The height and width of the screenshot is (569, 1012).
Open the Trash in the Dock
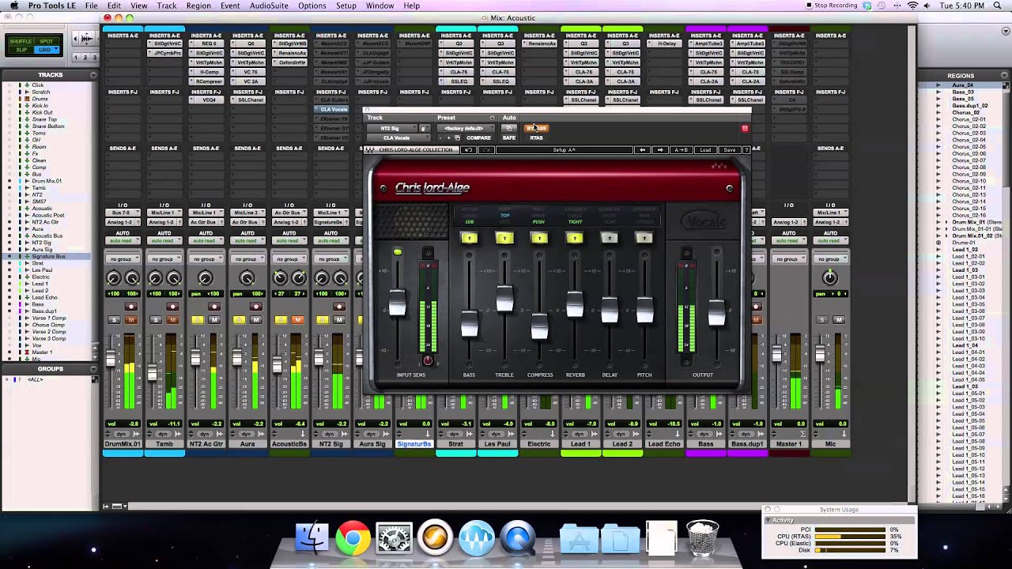pyautogui.click(x=702, y=538)
